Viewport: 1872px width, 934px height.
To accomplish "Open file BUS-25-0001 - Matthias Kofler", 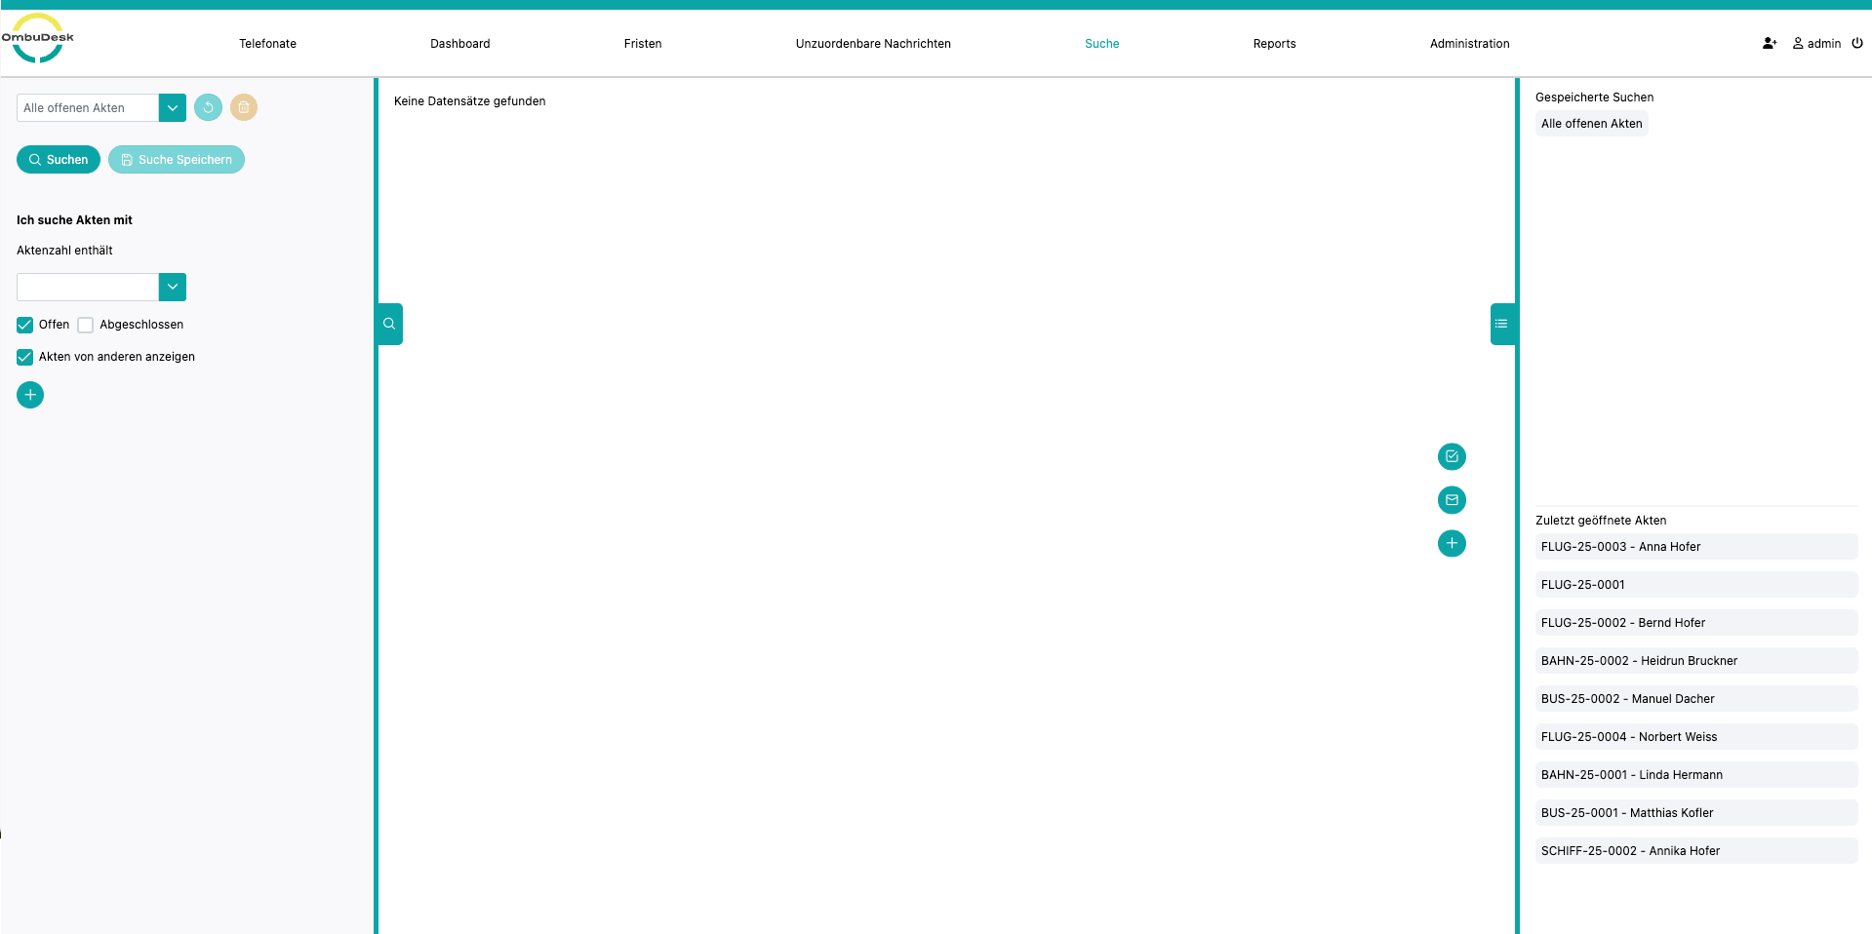I will [x=1696, y=813].
